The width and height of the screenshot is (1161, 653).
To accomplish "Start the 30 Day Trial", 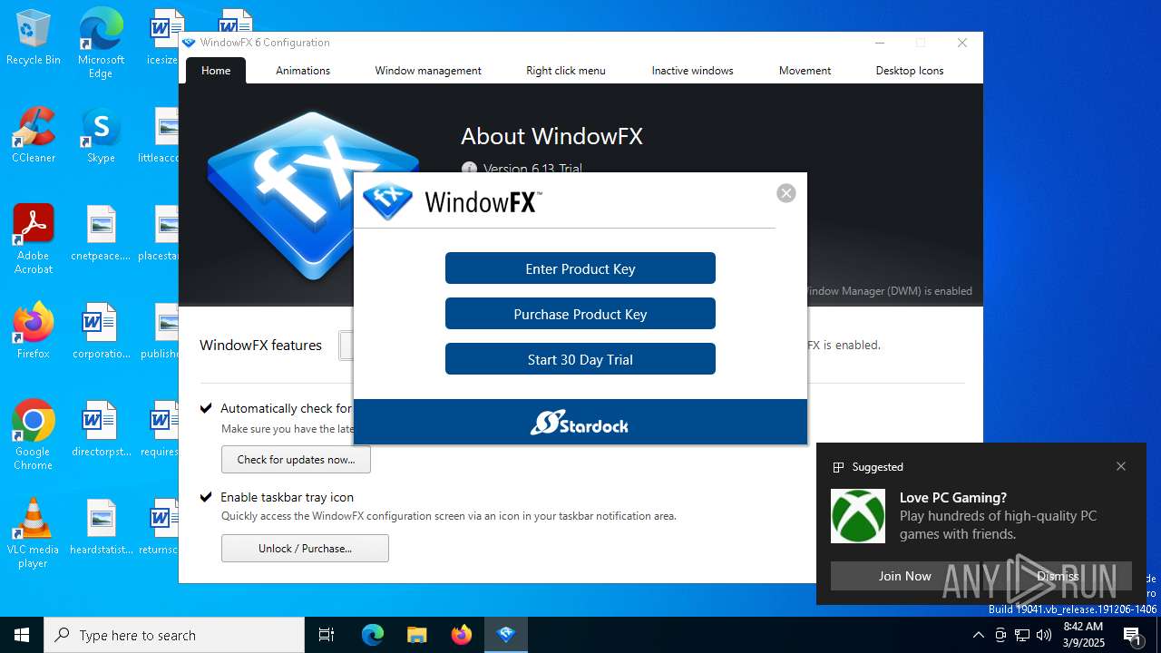I will click(x=580, y=359).
